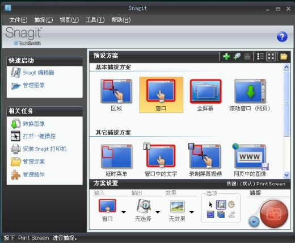Click the big red capture button
The height and width of the screenshot is (243, 295).
coord(273,214)
